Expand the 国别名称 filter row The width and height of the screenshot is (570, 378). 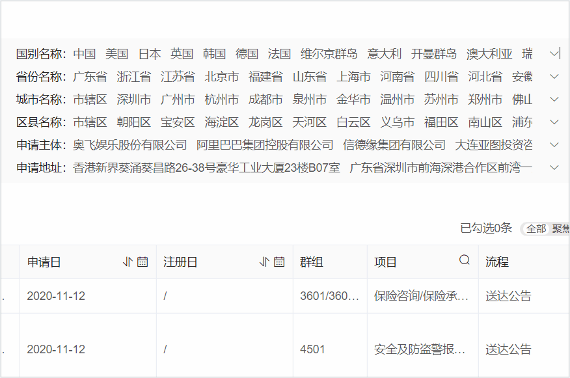point(554,54)
